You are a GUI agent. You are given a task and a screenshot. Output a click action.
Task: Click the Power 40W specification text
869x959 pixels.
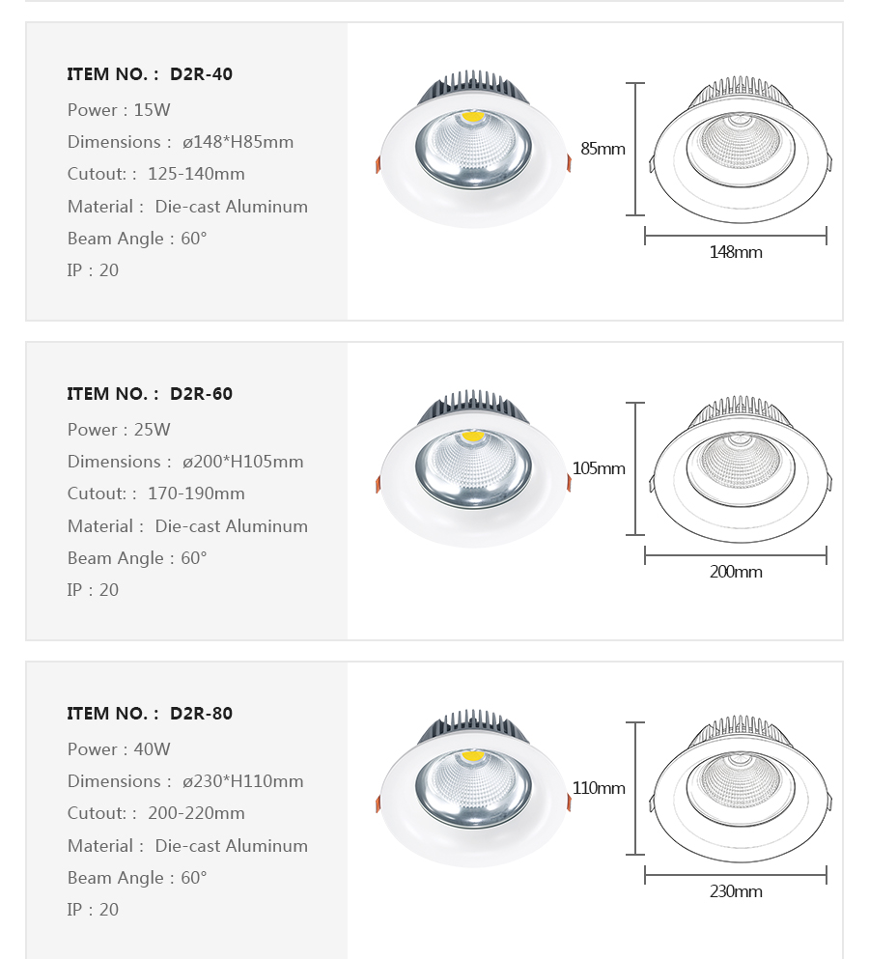tap(119, 749)
